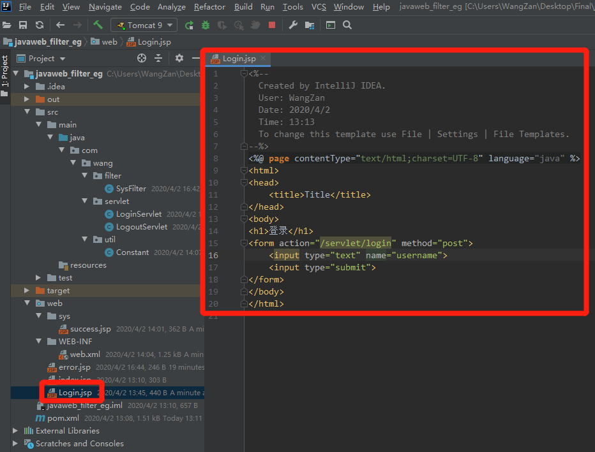Hide the Project panel with minus icon
This screenshot has height=452, width=595.
[196, 58]
